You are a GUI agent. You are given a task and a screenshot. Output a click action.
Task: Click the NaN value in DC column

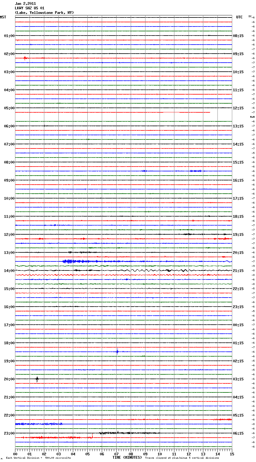coord(252,117)
